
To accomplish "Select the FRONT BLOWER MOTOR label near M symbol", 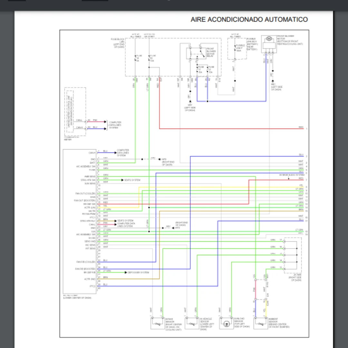I will [x=290, y=40].
